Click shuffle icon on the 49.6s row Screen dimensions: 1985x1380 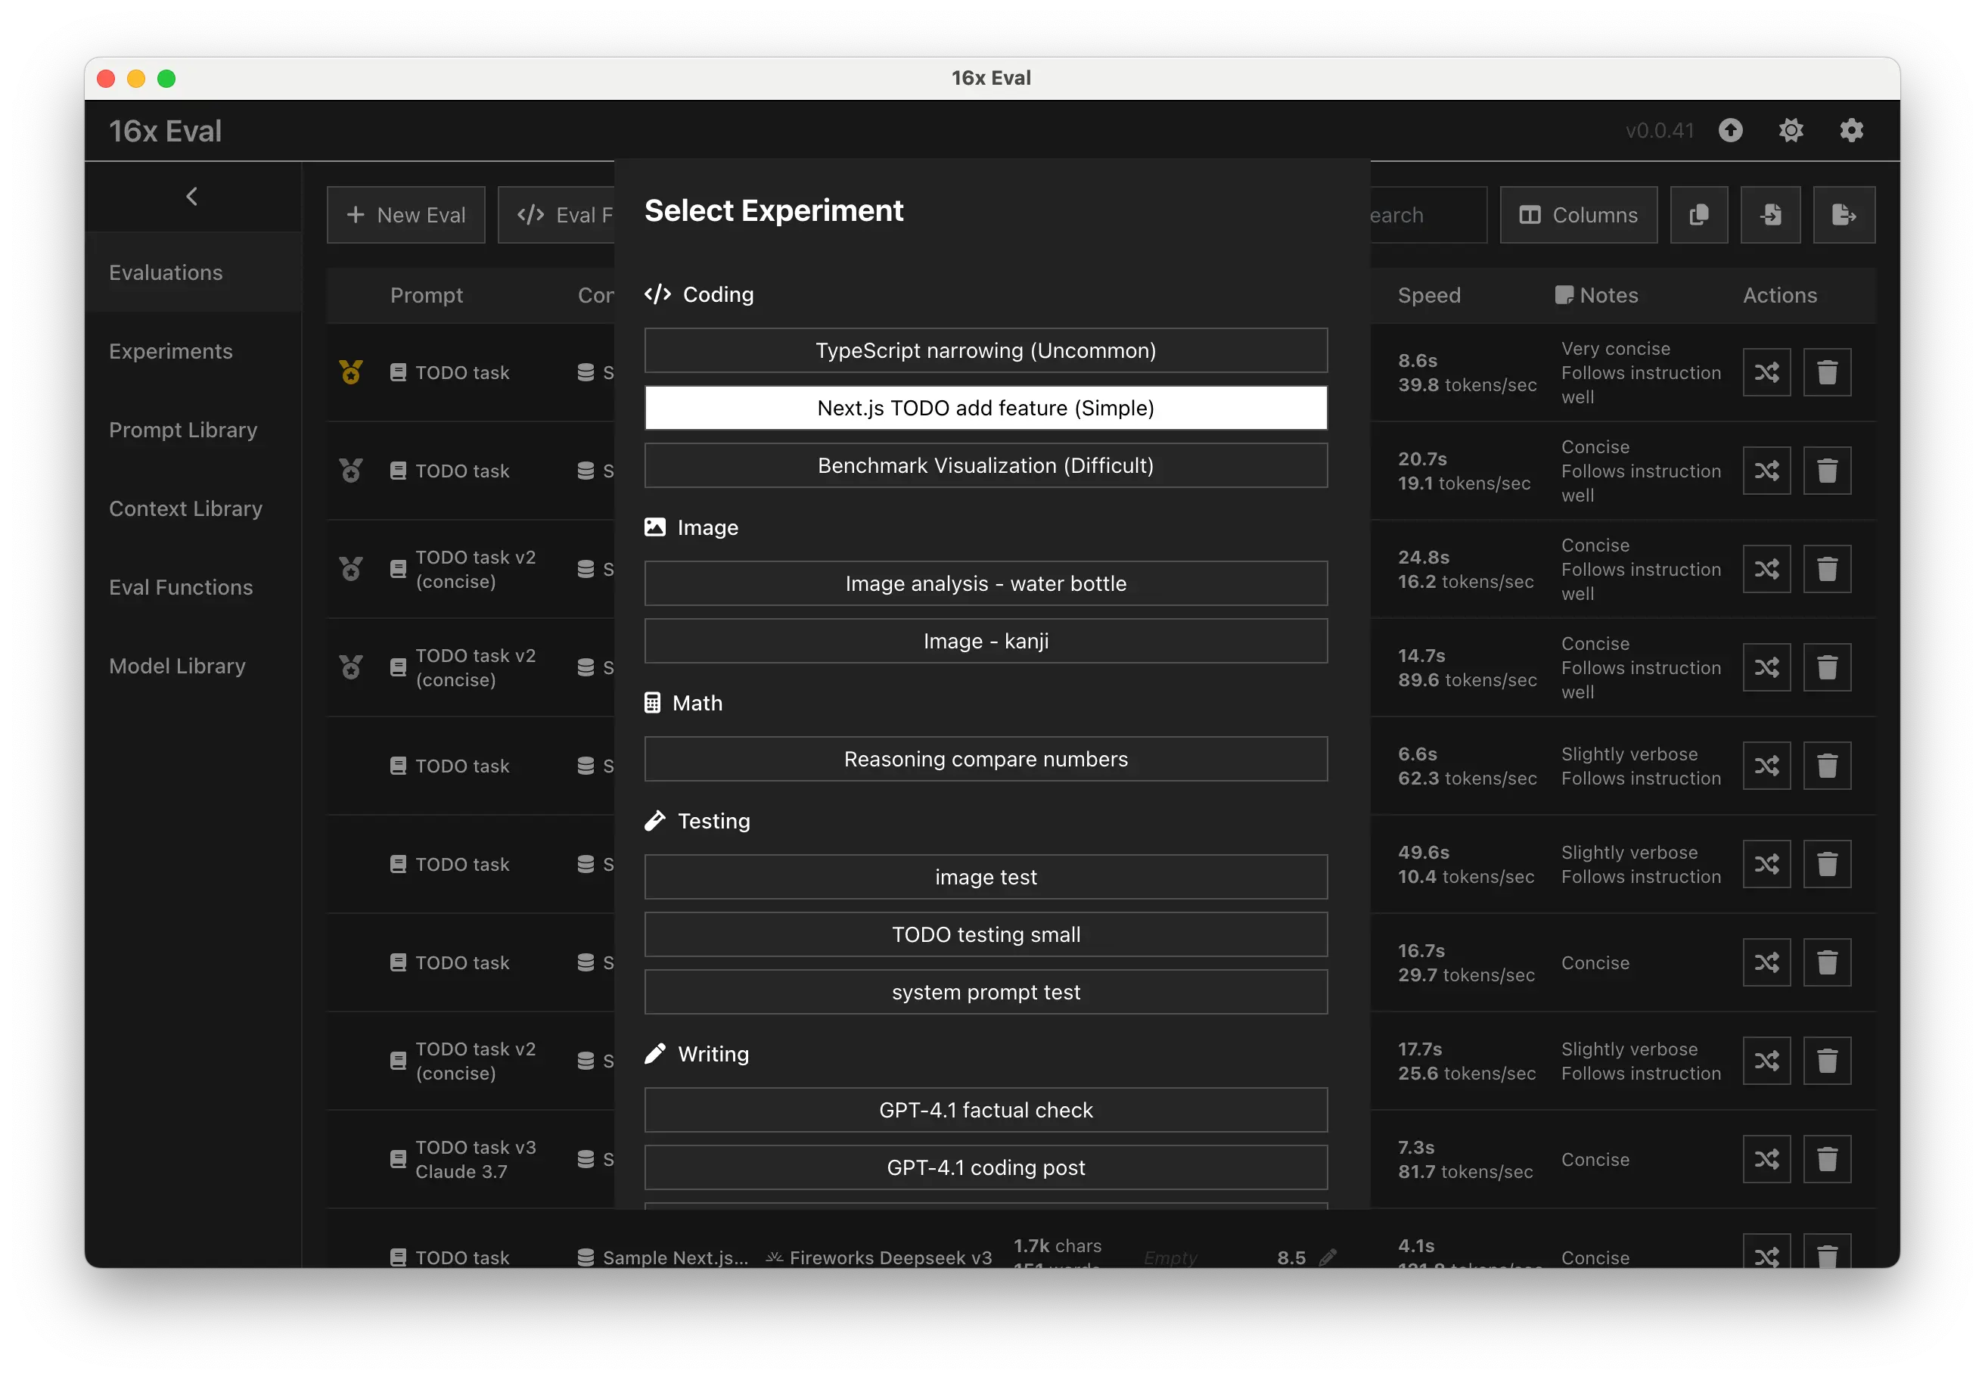1766,864
